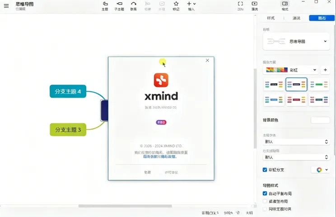Open the Privacy Policy (隐私政策) link
336x217 pixels.
click(x=168, y=157)
